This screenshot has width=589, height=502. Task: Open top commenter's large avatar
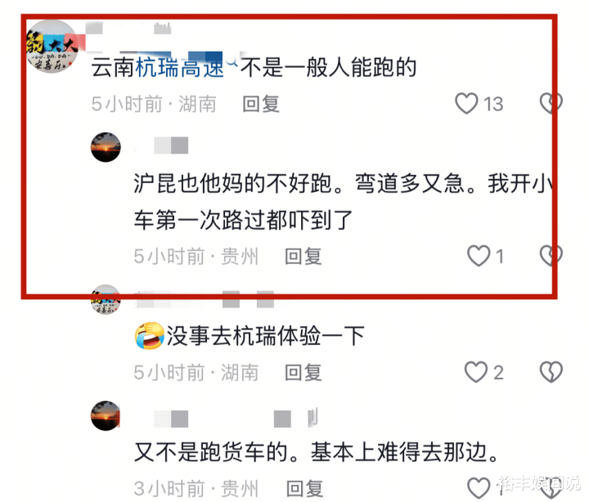point(52,47)
